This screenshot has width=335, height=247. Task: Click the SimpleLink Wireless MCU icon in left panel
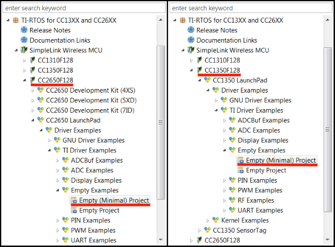click(24, 50)
